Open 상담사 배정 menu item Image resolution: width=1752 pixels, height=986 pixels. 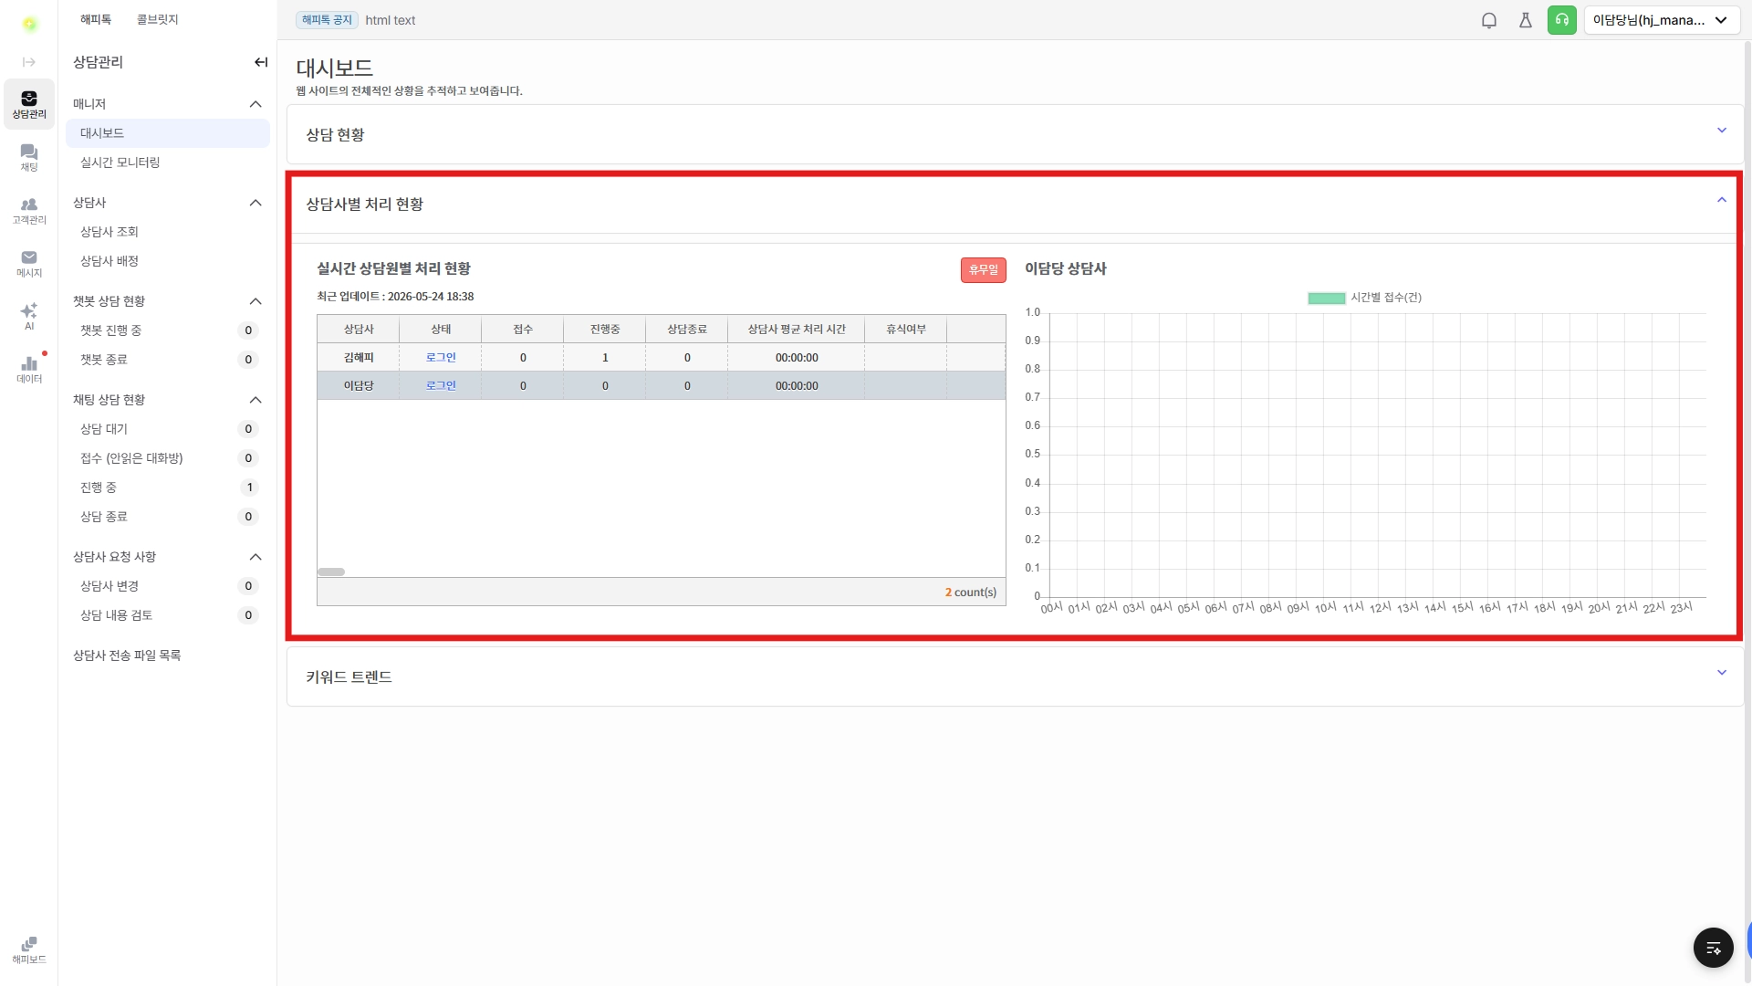tap(168, 261)
